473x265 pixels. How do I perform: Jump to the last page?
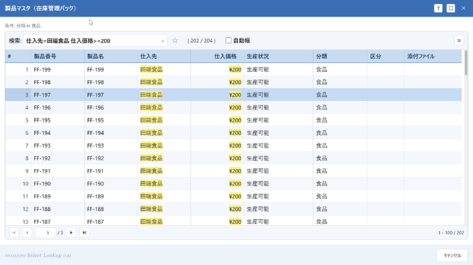coord(84,232)
